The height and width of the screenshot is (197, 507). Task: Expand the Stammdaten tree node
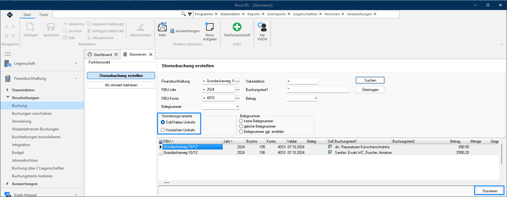[x=8, y=90]
